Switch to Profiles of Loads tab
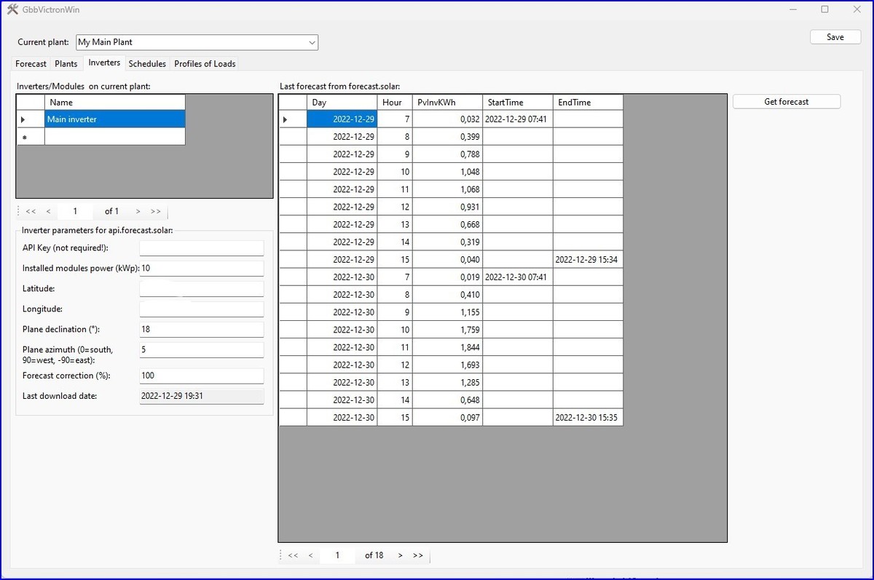This screenshot has width=874, height=580. click(205, 64)
